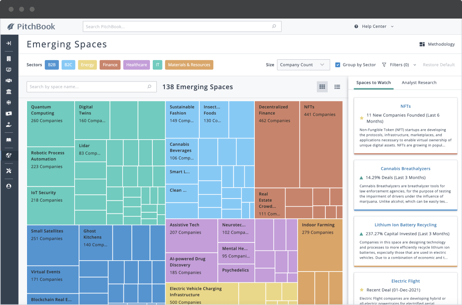
Task: Open the handshake deals icon in the sidebar
Action: [x=9, y=81]
